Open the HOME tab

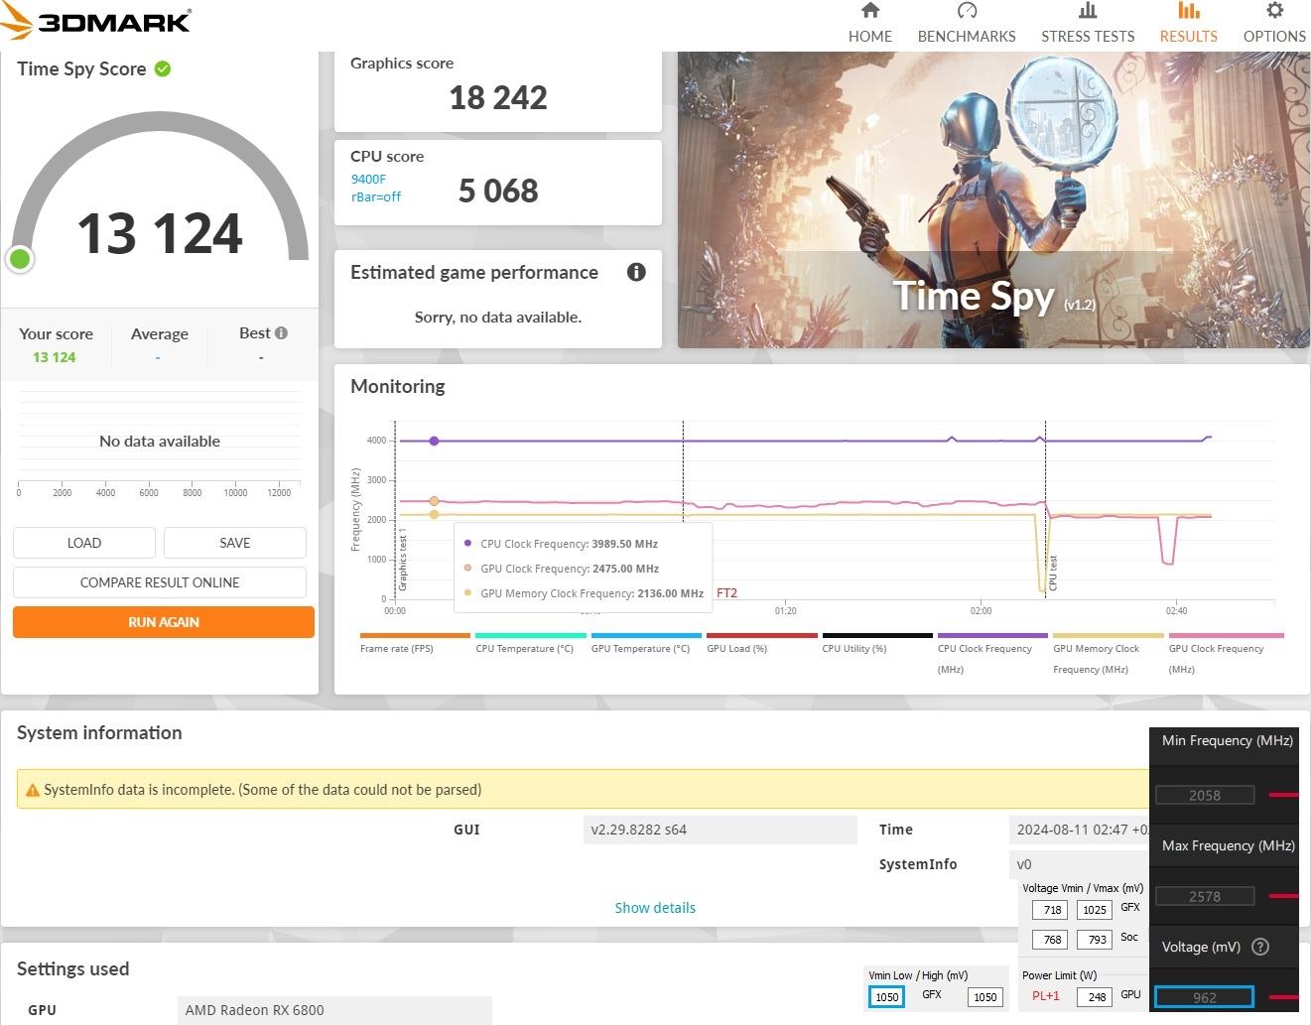[x=869, y=23]
